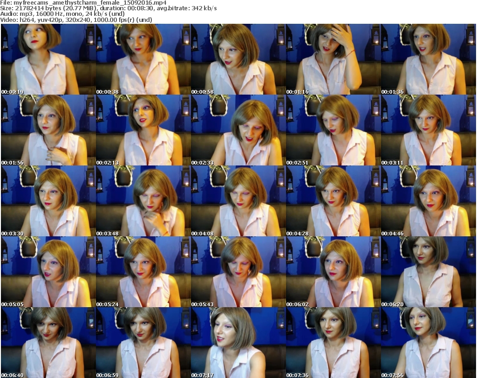477x378 pixels.
Task: Select the thumbnail stamped 00:06:02
Action: coord(334,272)
